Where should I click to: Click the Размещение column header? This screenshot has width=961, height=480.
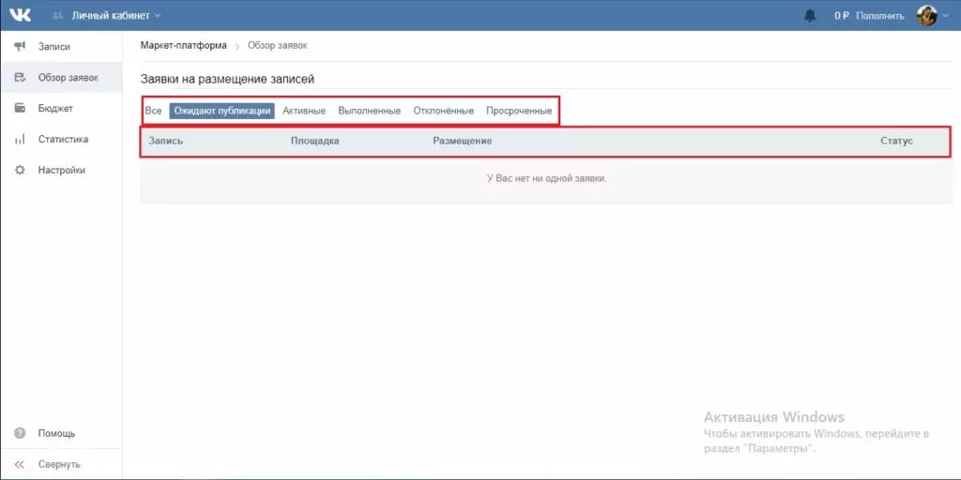462,141
